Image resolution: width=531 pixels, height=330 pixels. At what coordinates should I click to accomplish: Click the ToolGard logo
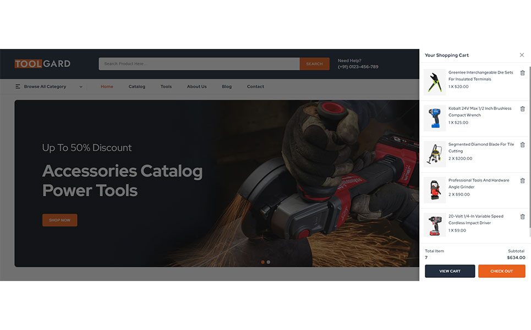[x=42, y=64]
